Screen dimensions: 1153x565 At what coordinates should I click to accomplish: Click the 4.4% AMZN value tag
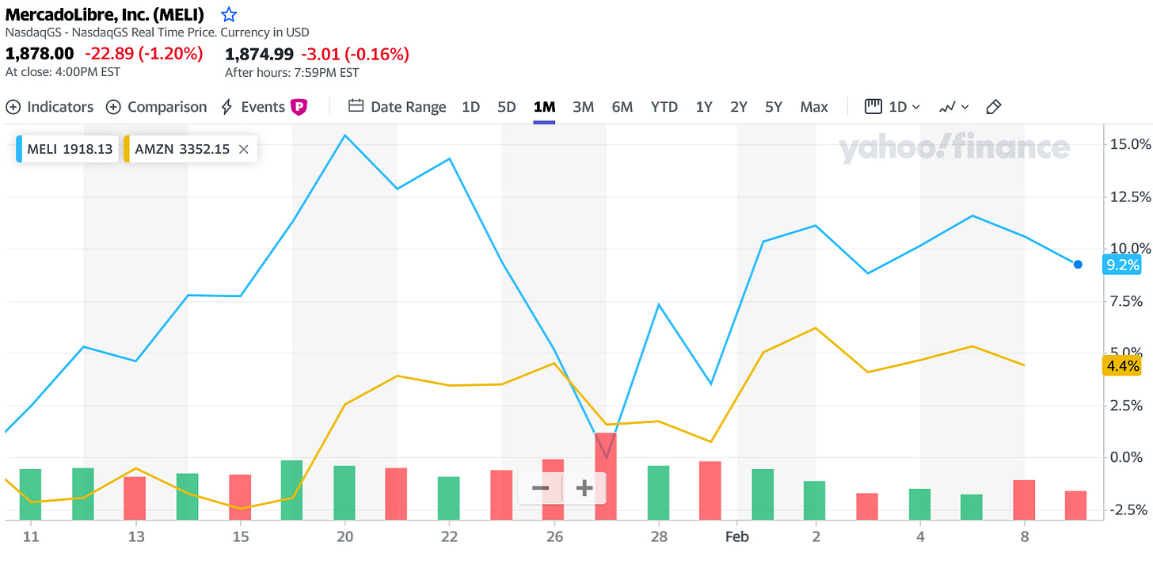coord(1123,366)
